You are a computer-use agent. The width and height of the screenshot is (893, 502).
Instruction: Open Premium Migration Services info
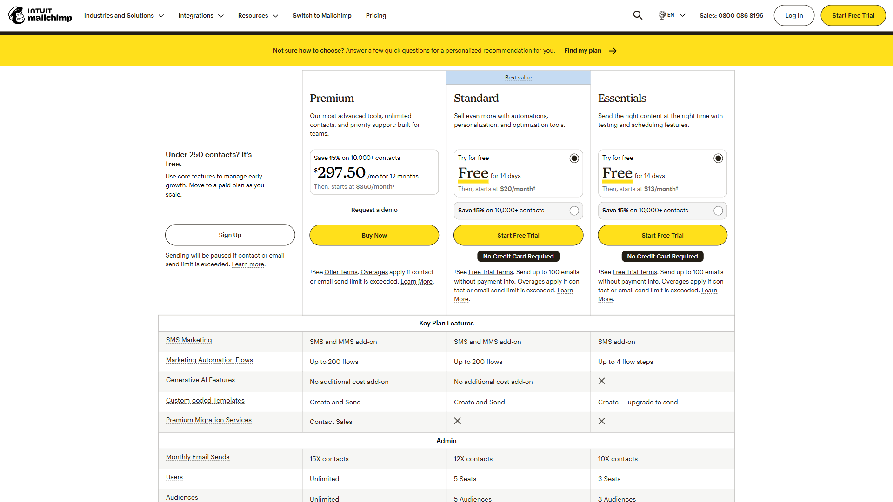(x=209, y=420)
